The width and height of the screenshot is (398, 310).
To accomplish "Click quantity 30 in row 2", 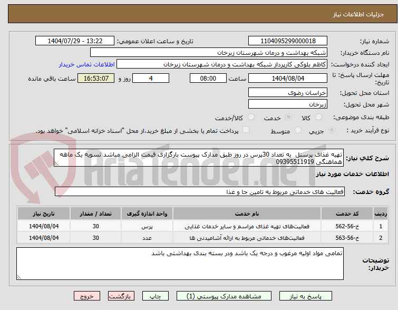I will (96, 238).
